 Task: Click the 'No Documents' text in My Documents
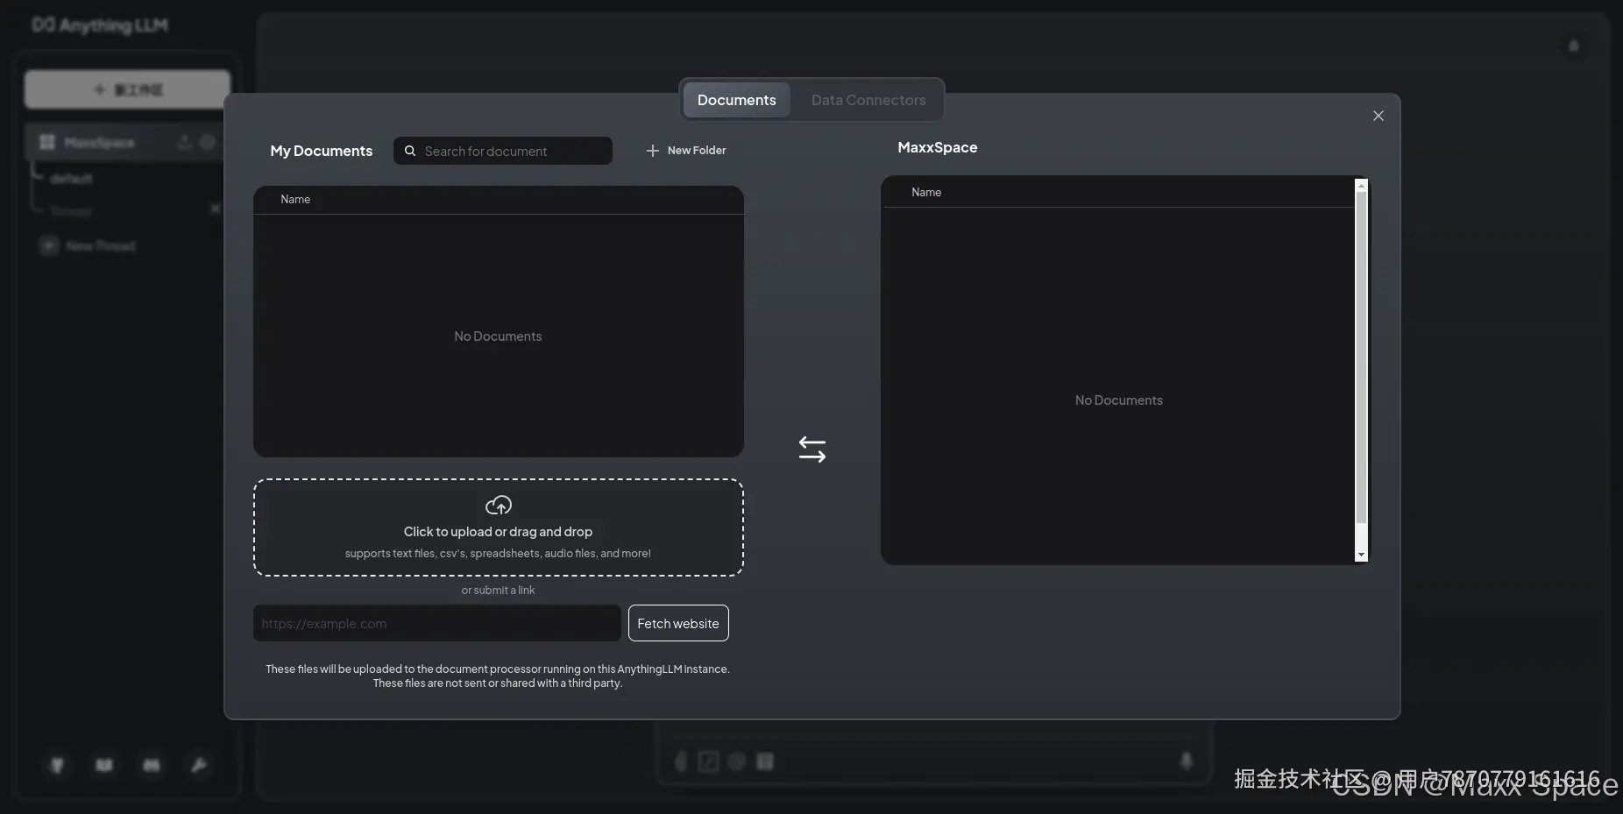498,336
